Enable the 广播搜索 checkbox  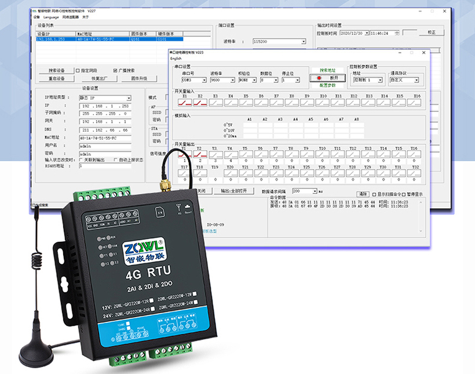115,70
